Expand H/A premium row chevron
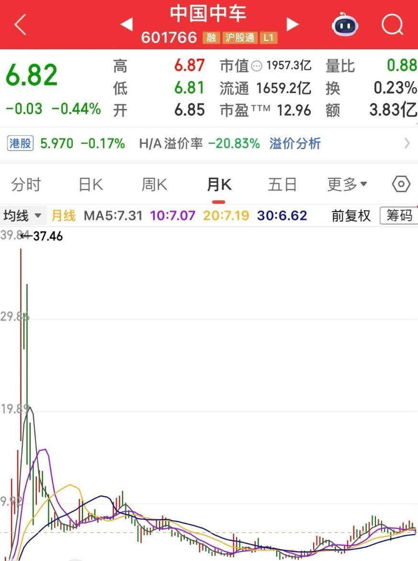Screen dimensions: 418x561 click(407, 143)
